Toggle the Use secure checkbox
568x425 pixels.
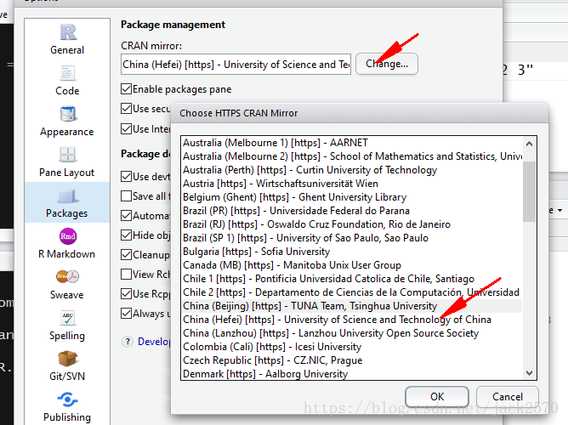click(x=126, y=108)
